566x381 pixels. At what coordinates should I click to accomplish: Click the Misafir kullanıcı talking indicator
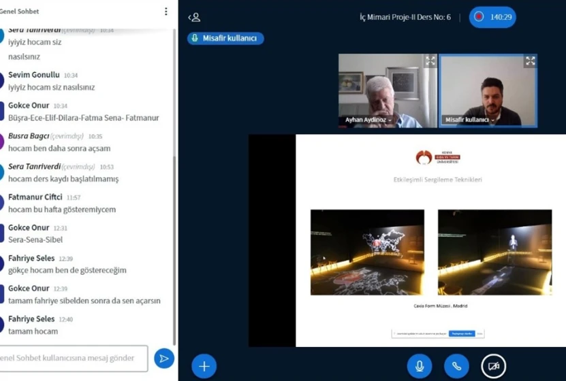tap(225, 39)
